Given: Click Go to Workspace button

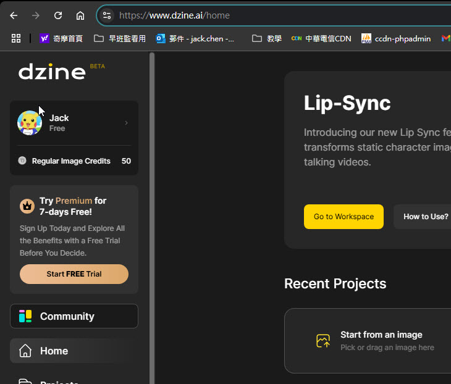Looking at the screenshot, I should coord(344,217).
